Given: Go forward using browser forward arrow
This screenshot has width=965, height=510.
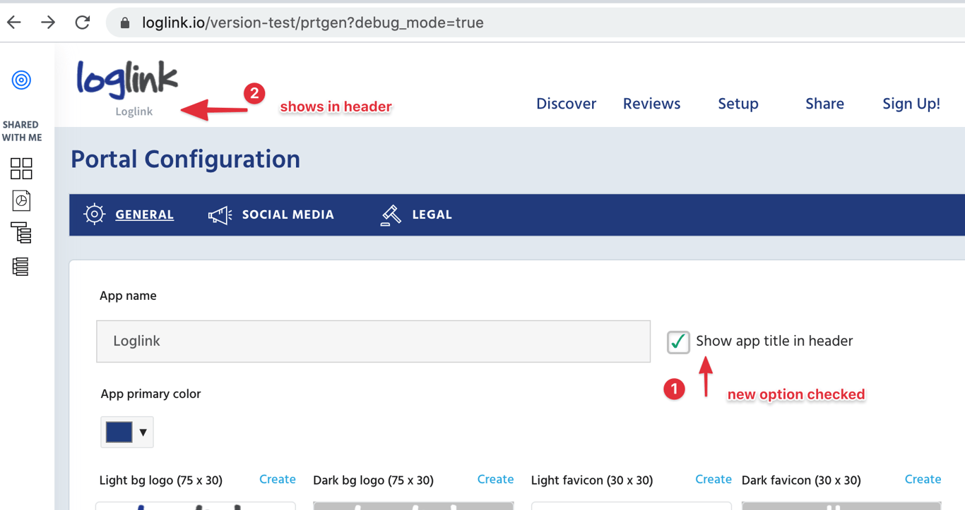Looking at the screenshot, I should 48,23.
